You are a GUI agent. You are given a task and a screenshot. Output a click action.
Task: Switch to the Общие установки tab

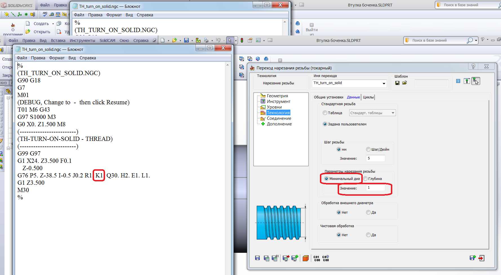[x=328, y=97]
